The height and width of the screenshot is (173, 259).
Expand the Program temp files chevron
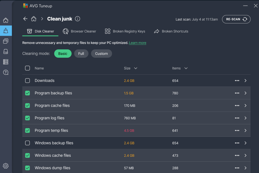click(x=245, y=130)
